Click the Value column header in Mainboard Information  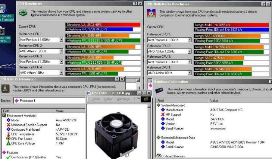pos(214,100)
